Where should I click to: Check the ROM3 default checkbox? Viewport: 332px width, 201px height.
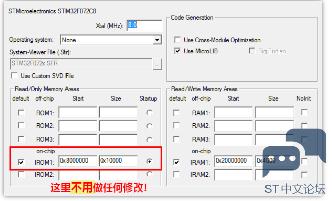click(21, 139)
